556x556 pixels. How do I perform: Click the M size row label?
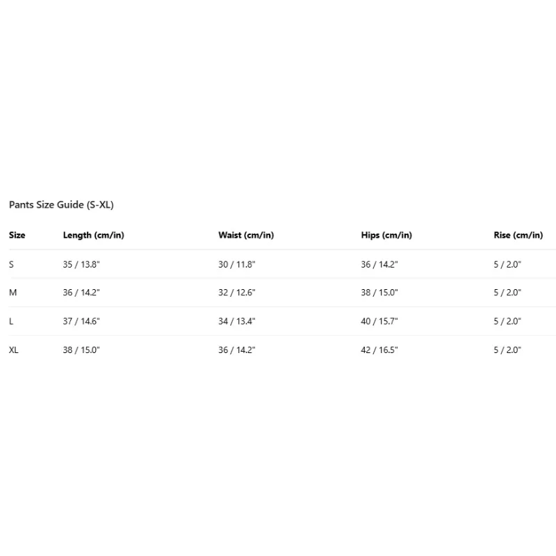click(13, 293)
